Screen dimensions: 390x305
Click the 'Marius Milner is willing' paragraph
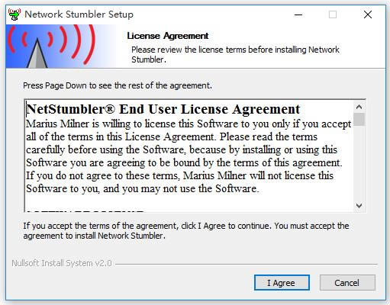[x=189, y=156]
